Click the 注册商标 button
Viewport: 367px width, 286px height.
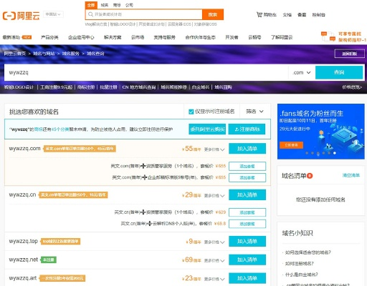click(247, 129)
